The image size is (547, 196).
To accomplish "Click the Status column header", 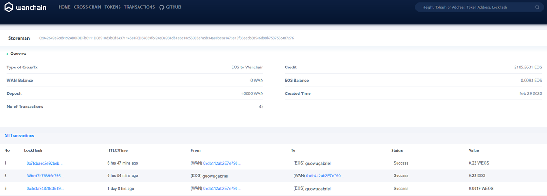I will (397, 150).
